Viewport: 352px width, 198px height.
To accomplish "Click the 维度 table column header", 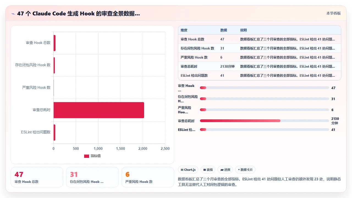I will point(184,30).
